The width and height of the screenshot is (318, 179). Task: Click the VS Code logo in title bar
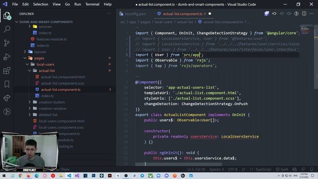click(5, 4)
